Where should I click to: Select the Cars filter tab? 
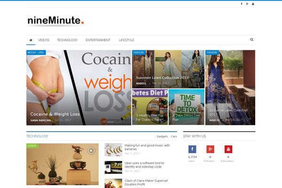(x=174, y=136)
